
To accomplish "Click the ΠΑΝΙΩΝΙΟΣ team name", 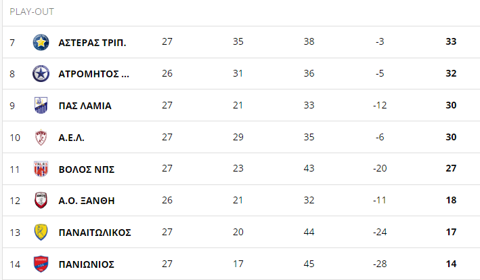I will [87, 264].
